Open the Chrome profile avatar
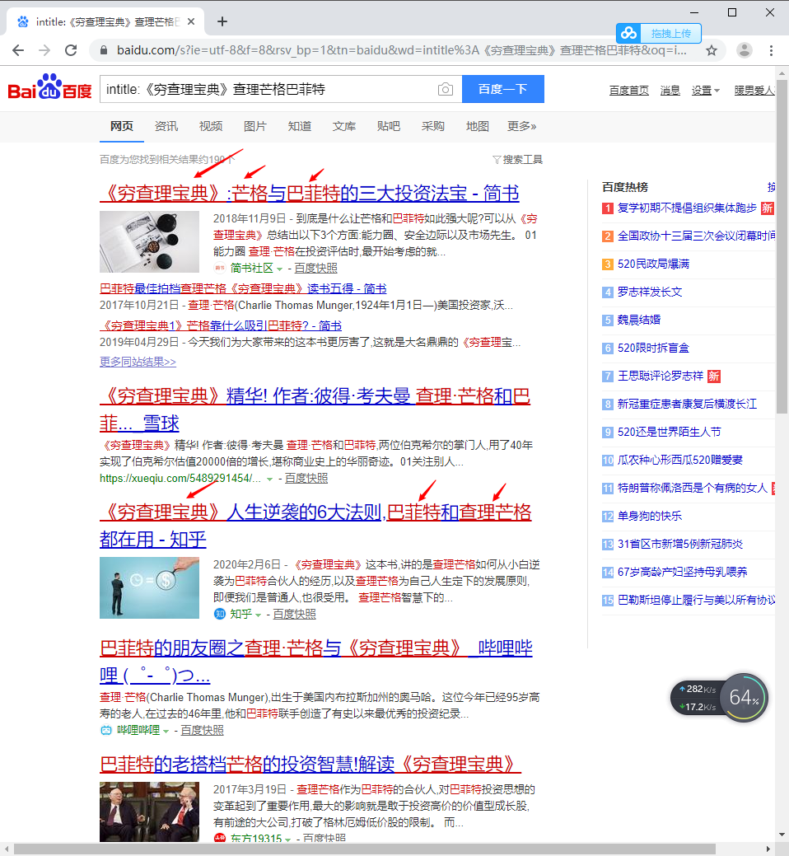This screenshot has height=856, width=789. point(745,51)
